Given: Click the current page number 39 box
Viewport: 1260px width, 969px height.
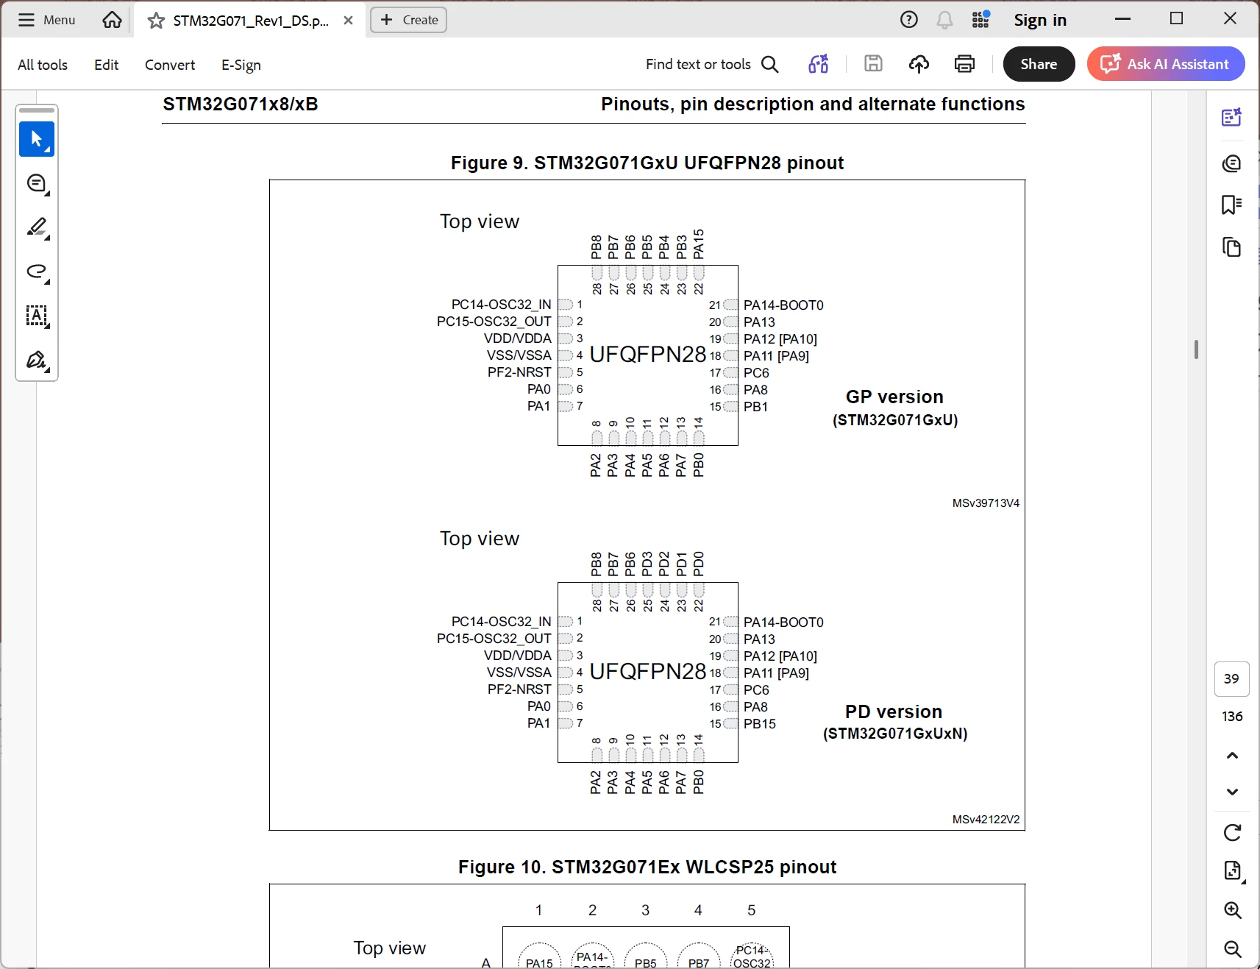Looking at the screenshot, I should coord(1232,679).
